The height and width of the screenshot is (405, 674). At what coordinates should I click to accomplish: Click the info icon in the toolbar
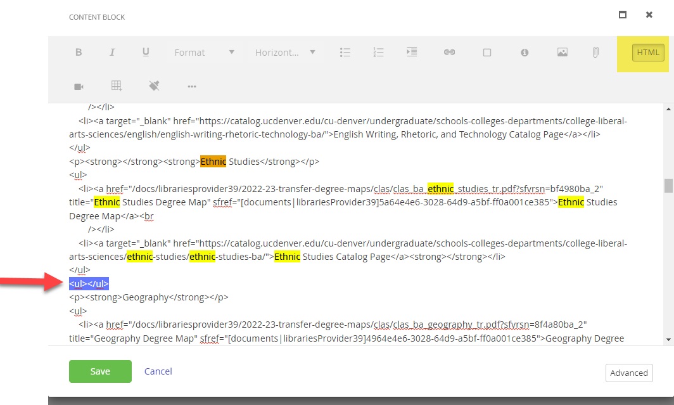524,53
